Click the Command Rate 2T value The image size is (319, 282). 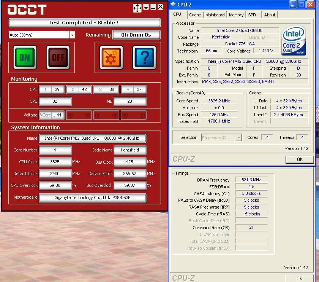tap(251, 227)
